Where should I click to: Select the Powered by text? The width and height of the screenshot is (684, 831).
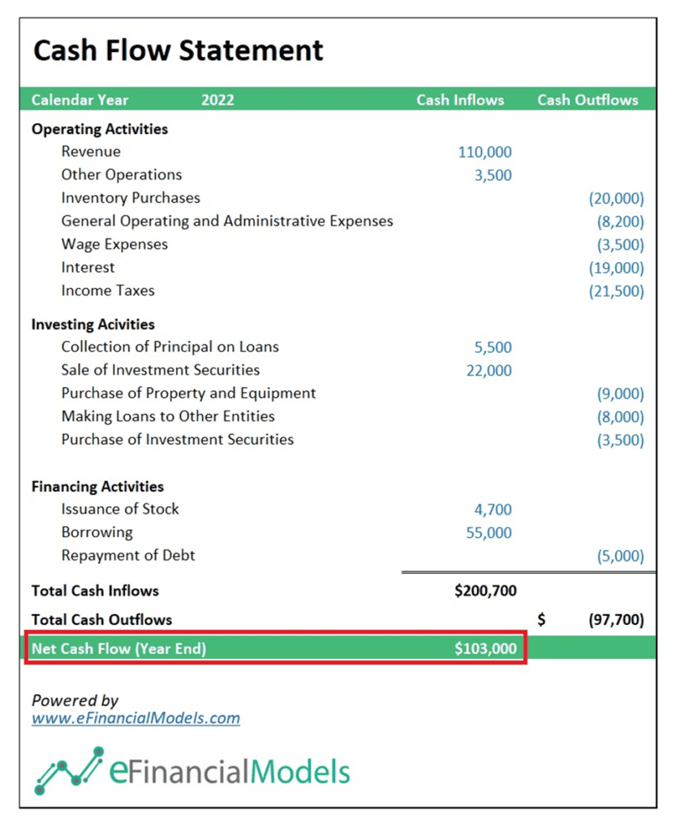75,700
